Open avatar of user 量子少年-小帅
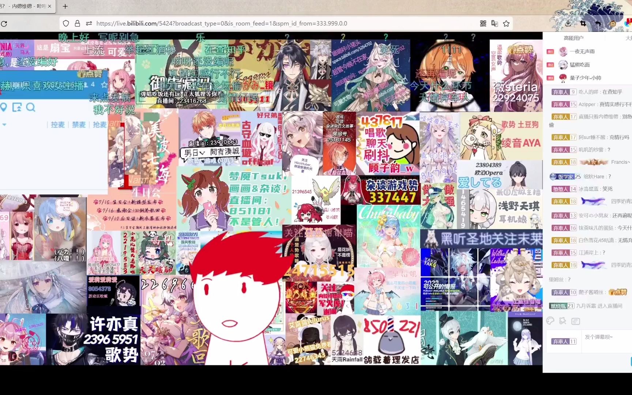Image resolution: width=632 pixels, height=395 pixels. [x=563, y=78]
